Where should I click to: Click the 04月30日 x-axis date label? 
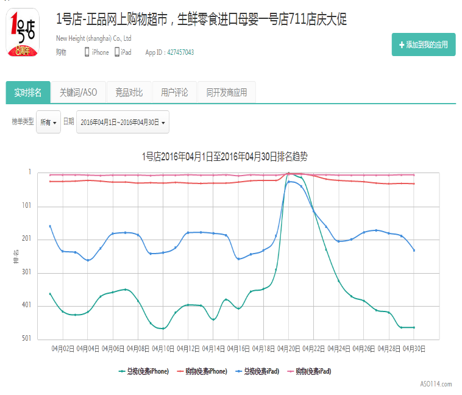pyautogui.click(x=414, y=349)
